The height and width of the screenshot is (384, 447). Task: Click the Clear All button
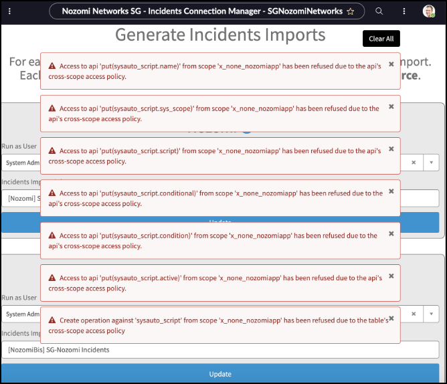tap(381, 39)
